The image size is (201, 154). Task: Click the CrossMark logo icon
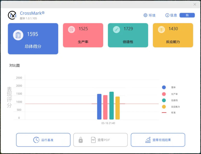tap(12, 15)
